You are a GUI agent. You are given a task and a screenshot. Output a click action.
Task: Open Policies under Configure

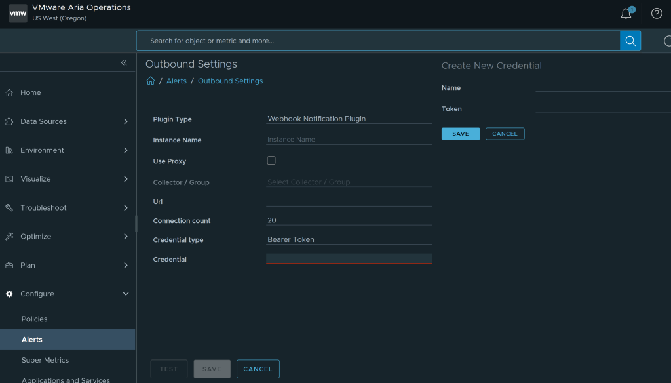[x=34, y=319]
